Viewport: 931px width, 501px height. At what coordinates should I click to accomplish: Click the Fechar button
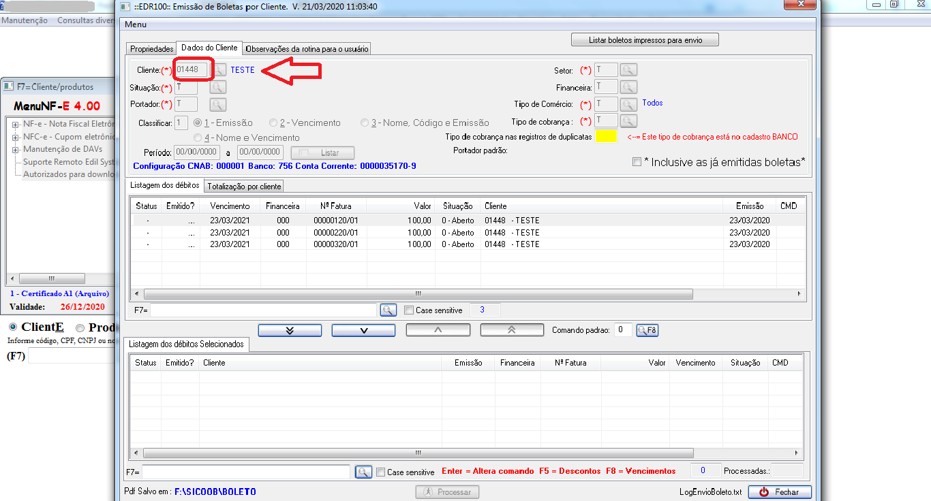780,492
